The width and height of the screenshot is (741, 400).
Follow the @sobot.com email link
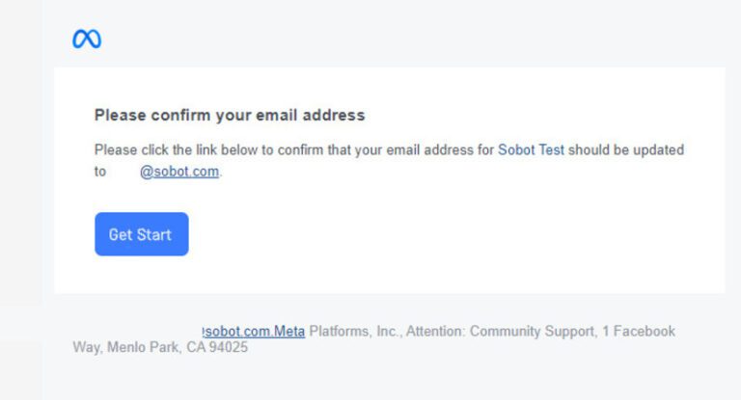point(179,173)
